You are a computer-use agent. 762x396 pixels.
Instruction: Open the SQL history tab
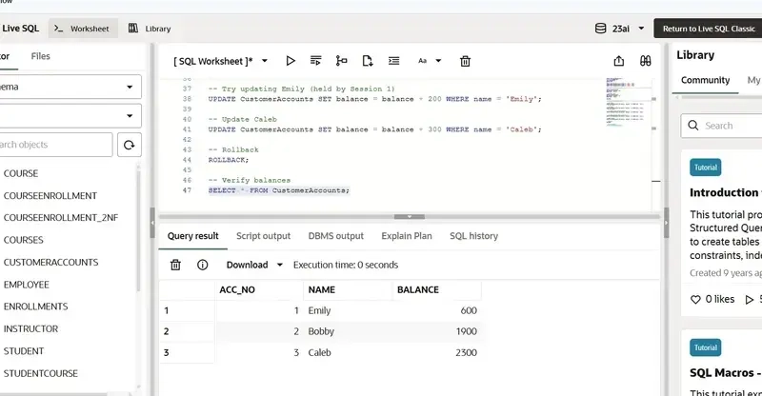(473, 236)
